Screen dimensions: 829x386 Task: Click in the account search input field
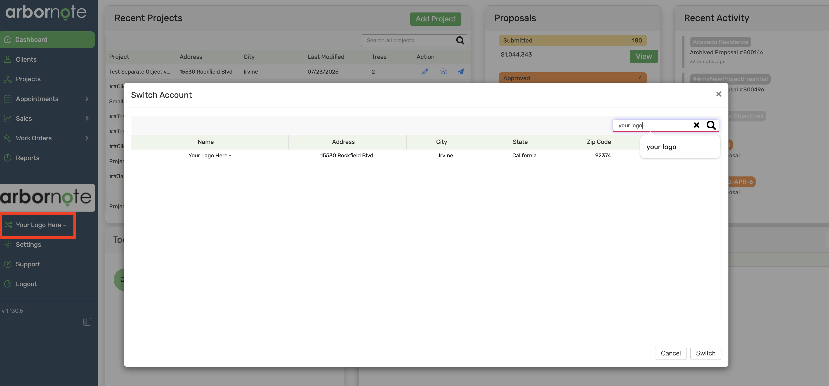pyautogui.click(x=653, y=125)
